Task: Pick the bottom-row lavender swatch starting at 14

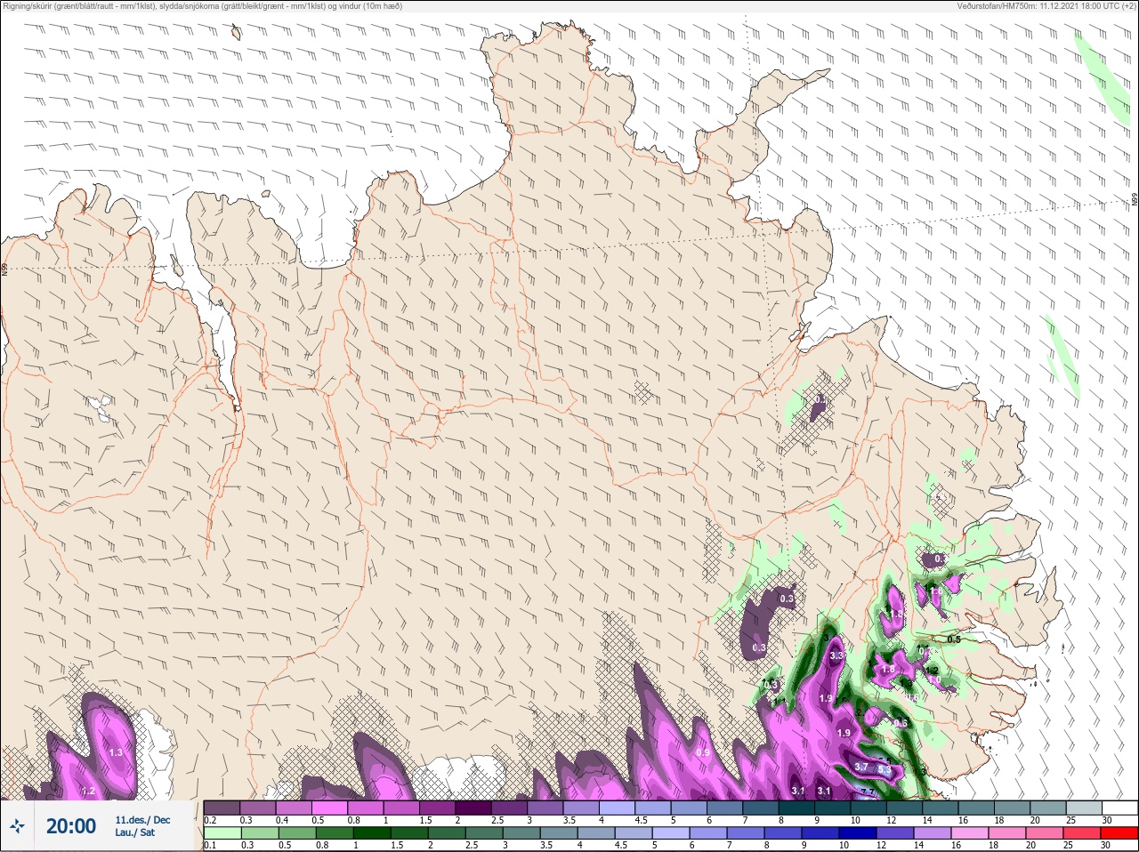Action: pyautogui.click(x=933, y=833)
